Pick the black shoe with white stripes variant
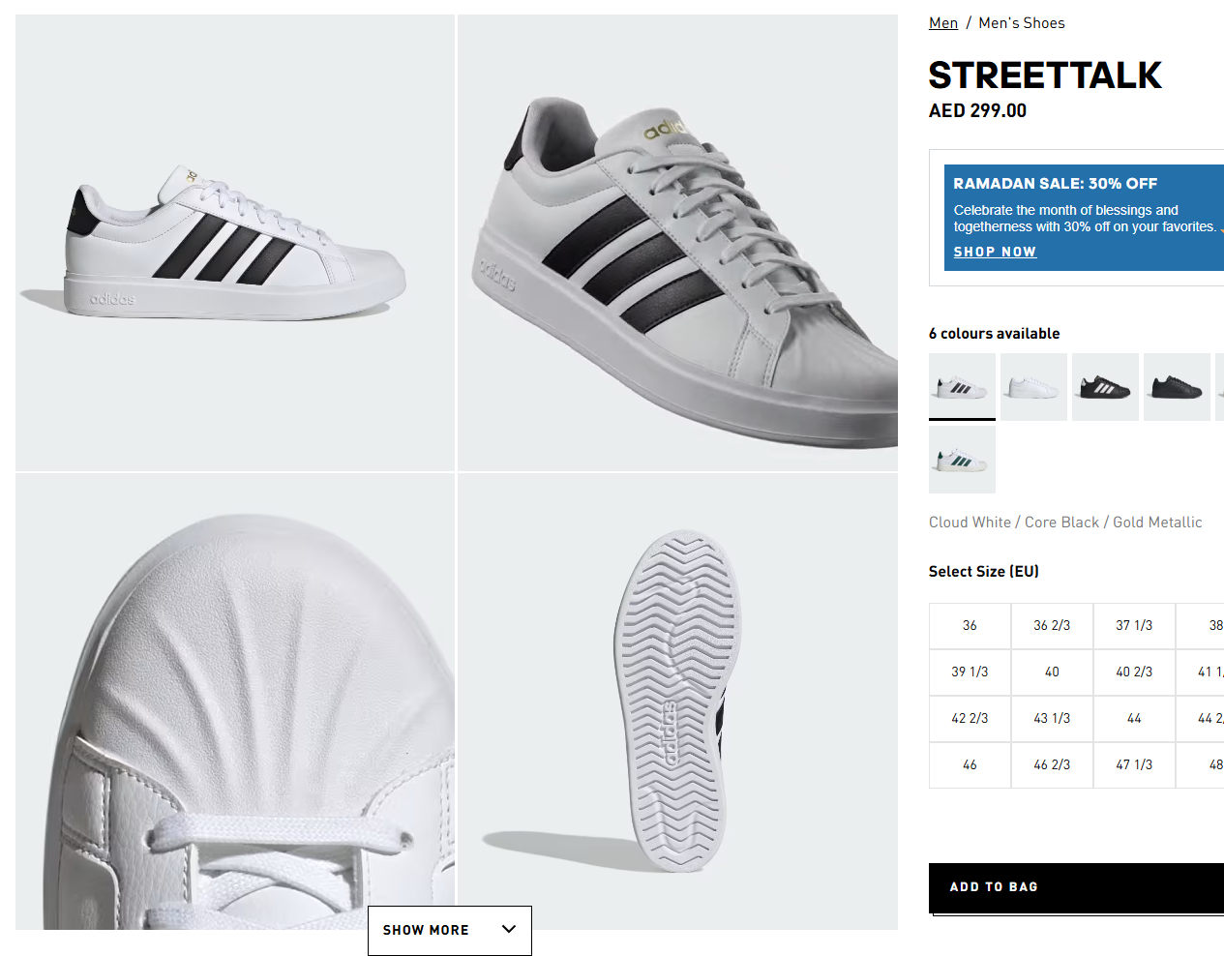 click(x=1105, y=386)
